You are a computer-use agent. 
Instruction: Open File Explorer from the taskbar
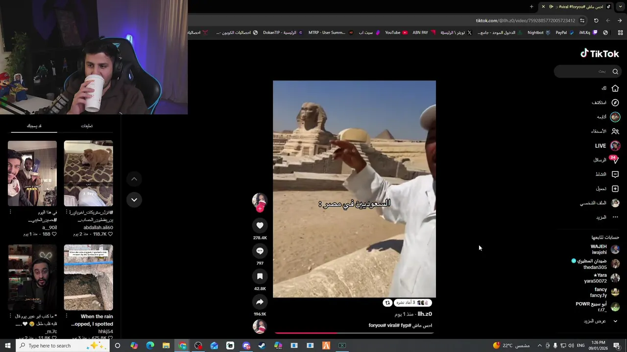pos(166,346)
